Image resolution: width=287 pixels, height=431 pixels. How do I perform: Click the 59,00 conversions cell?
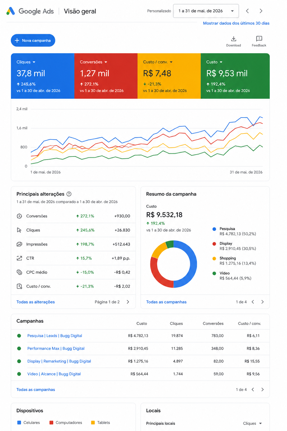point(218,374)
